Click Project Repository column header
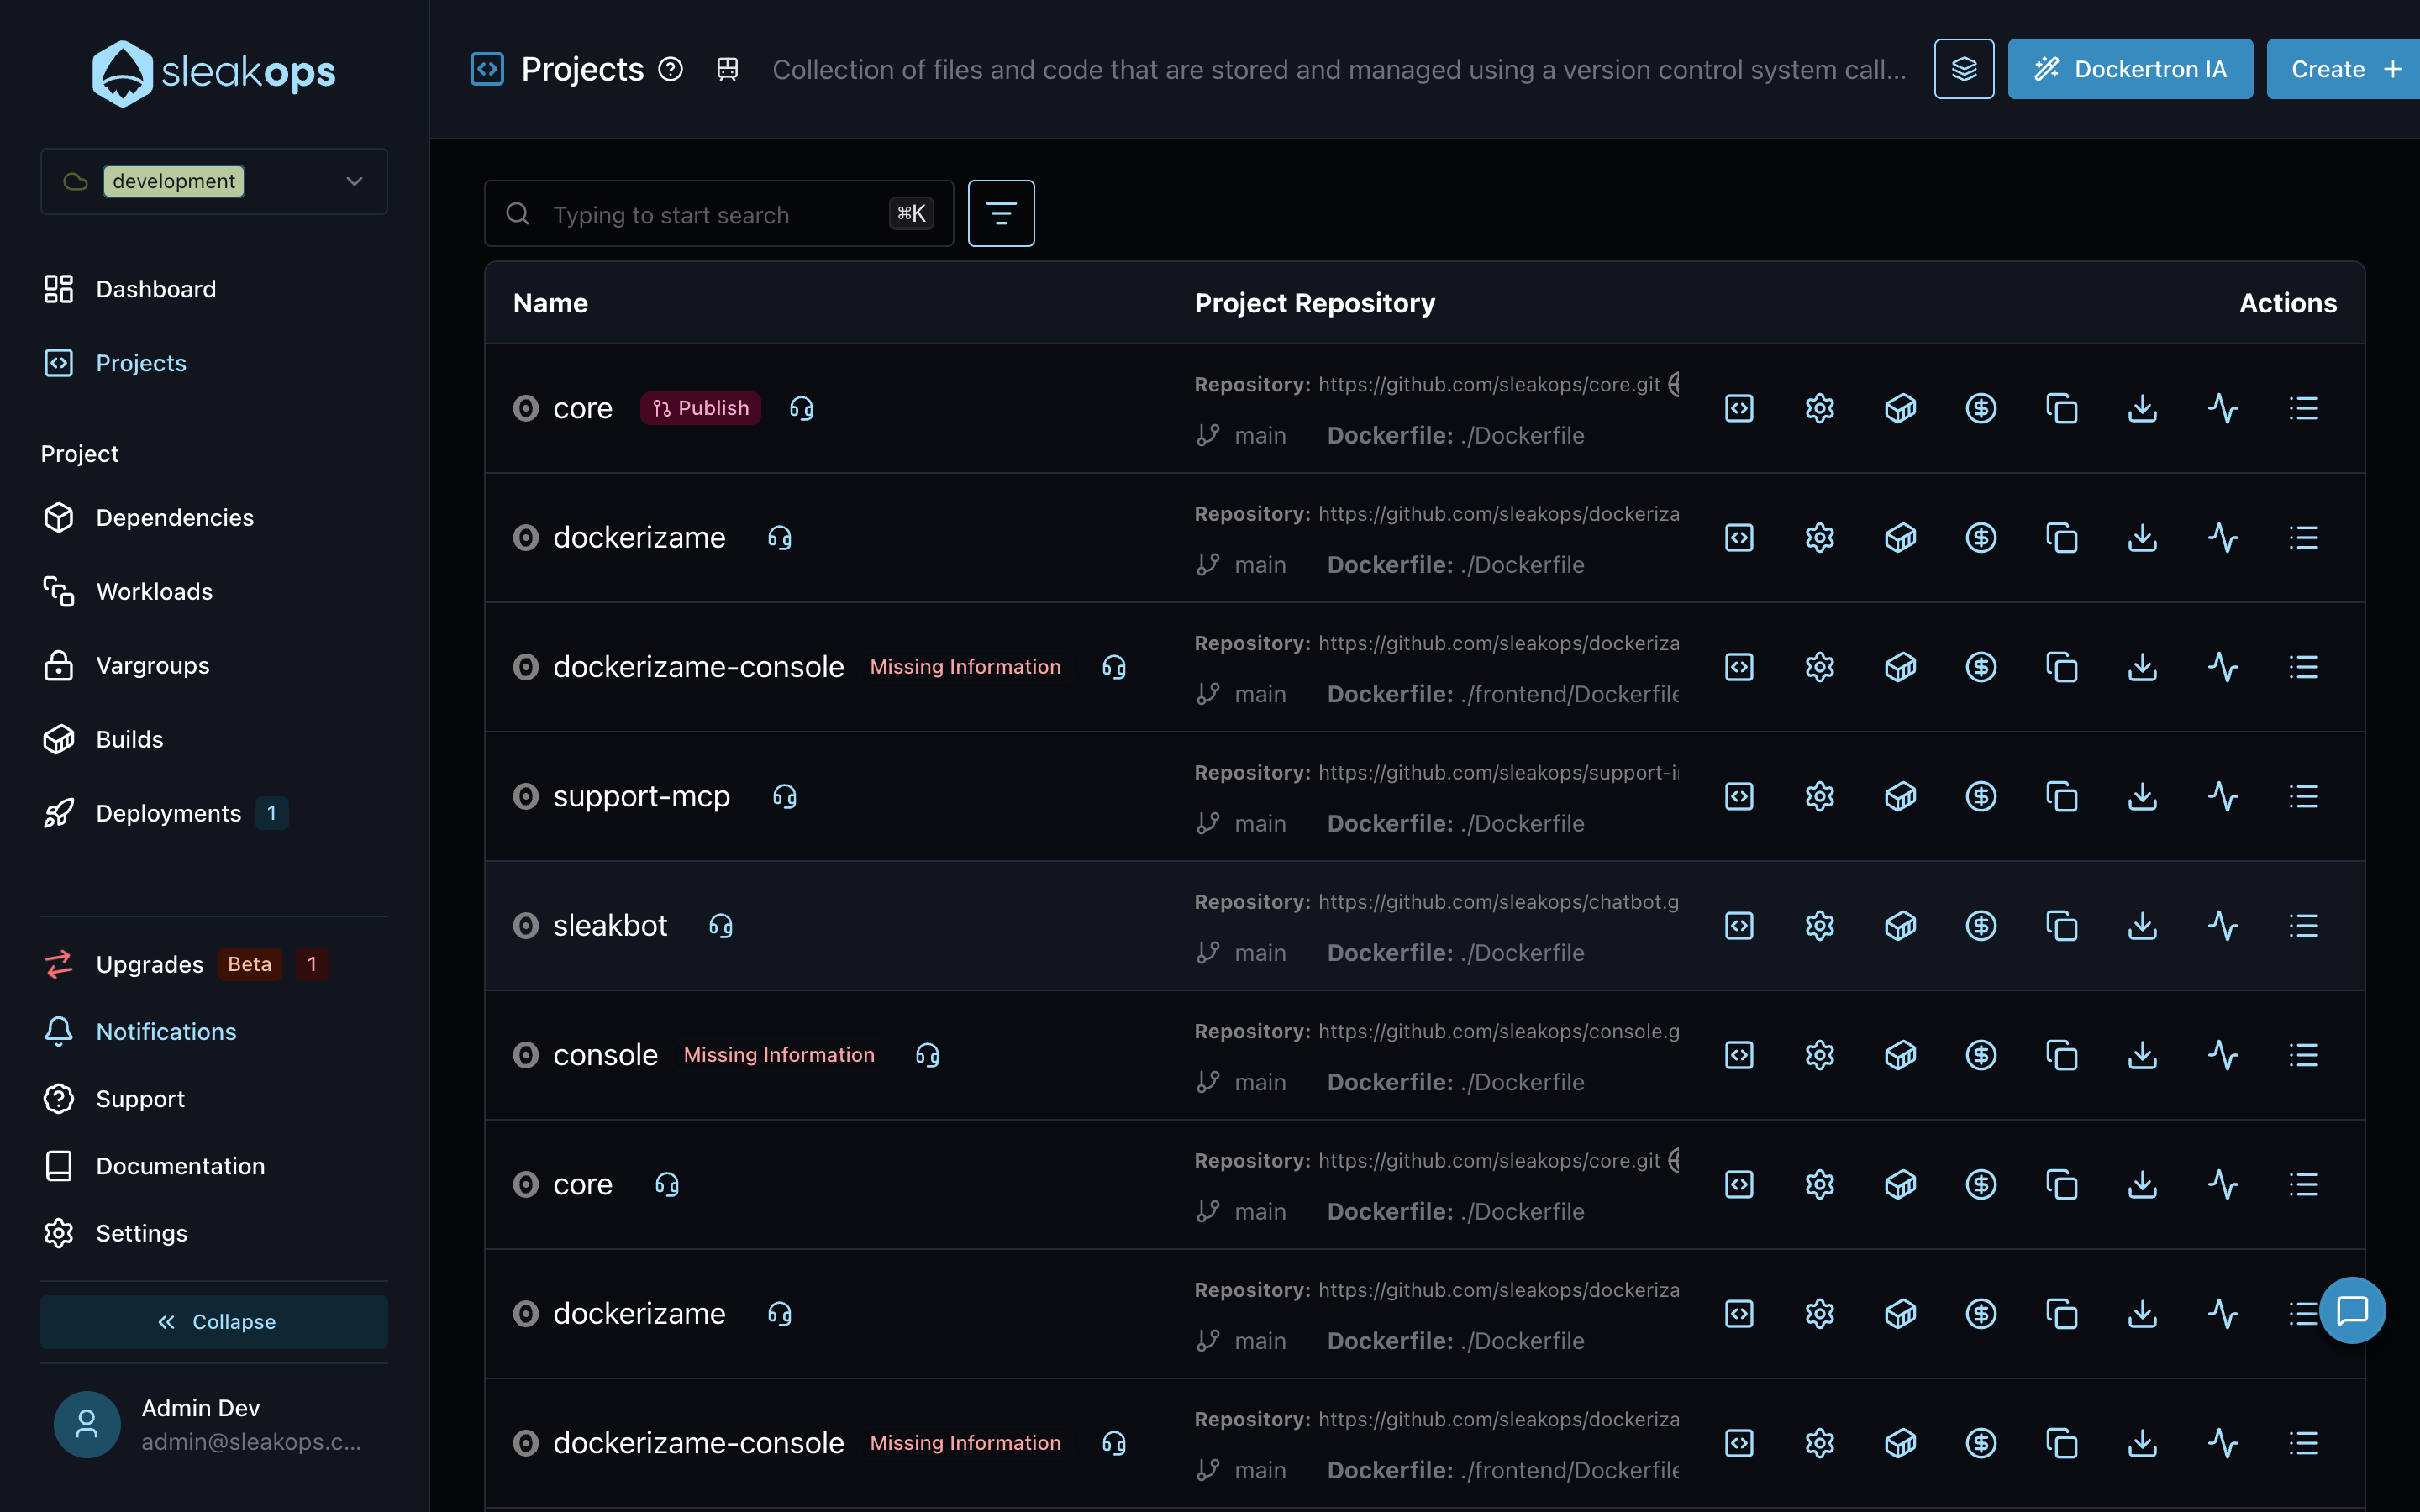Screen dimensions: 2420x1512 click(x=1314, y=303)
